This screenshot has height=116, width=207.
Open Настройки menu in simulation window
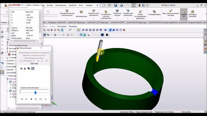coord(62,26)
